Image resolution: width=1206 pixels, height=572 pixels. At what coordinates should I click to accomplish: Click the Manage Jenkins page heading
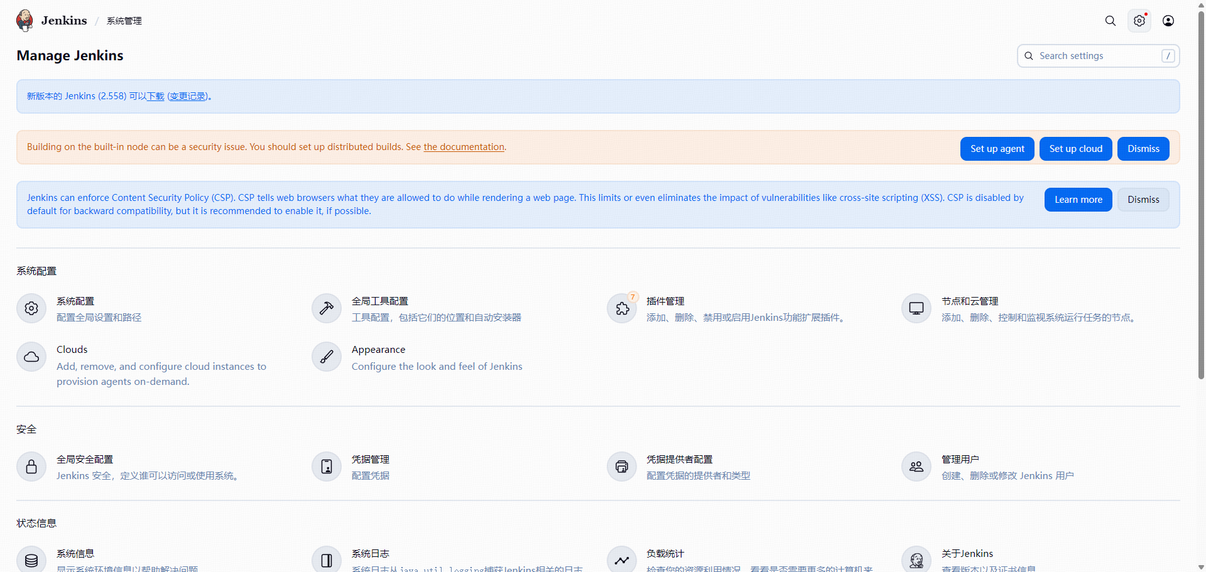click(70, 56)
